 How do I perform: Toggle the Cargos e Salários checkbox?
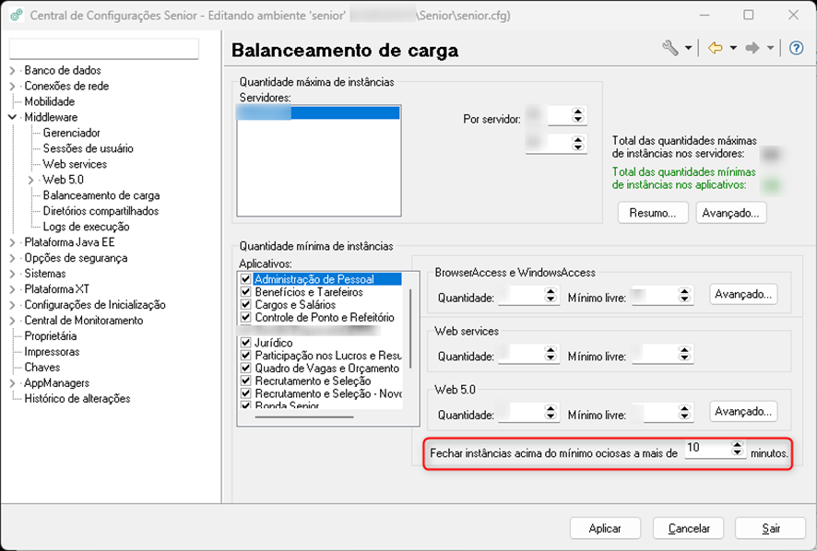click(246, 305)
